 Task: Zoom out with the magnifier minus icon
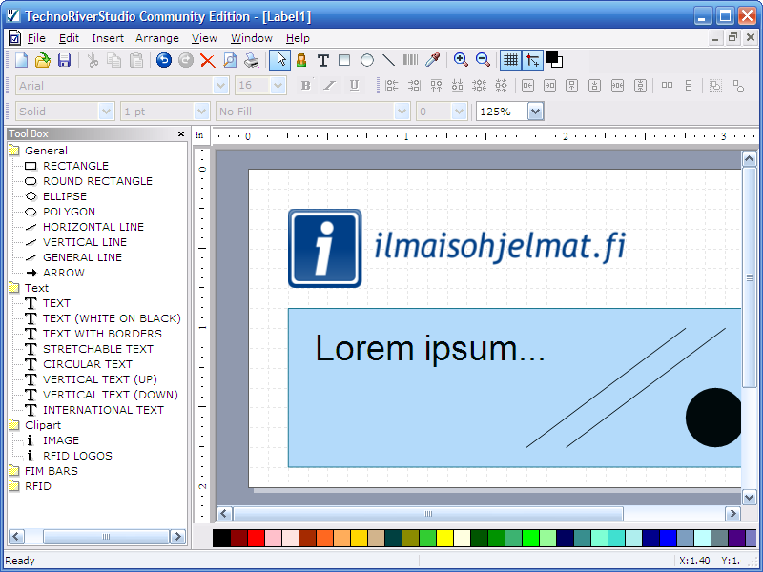click(x=483, y=60)
